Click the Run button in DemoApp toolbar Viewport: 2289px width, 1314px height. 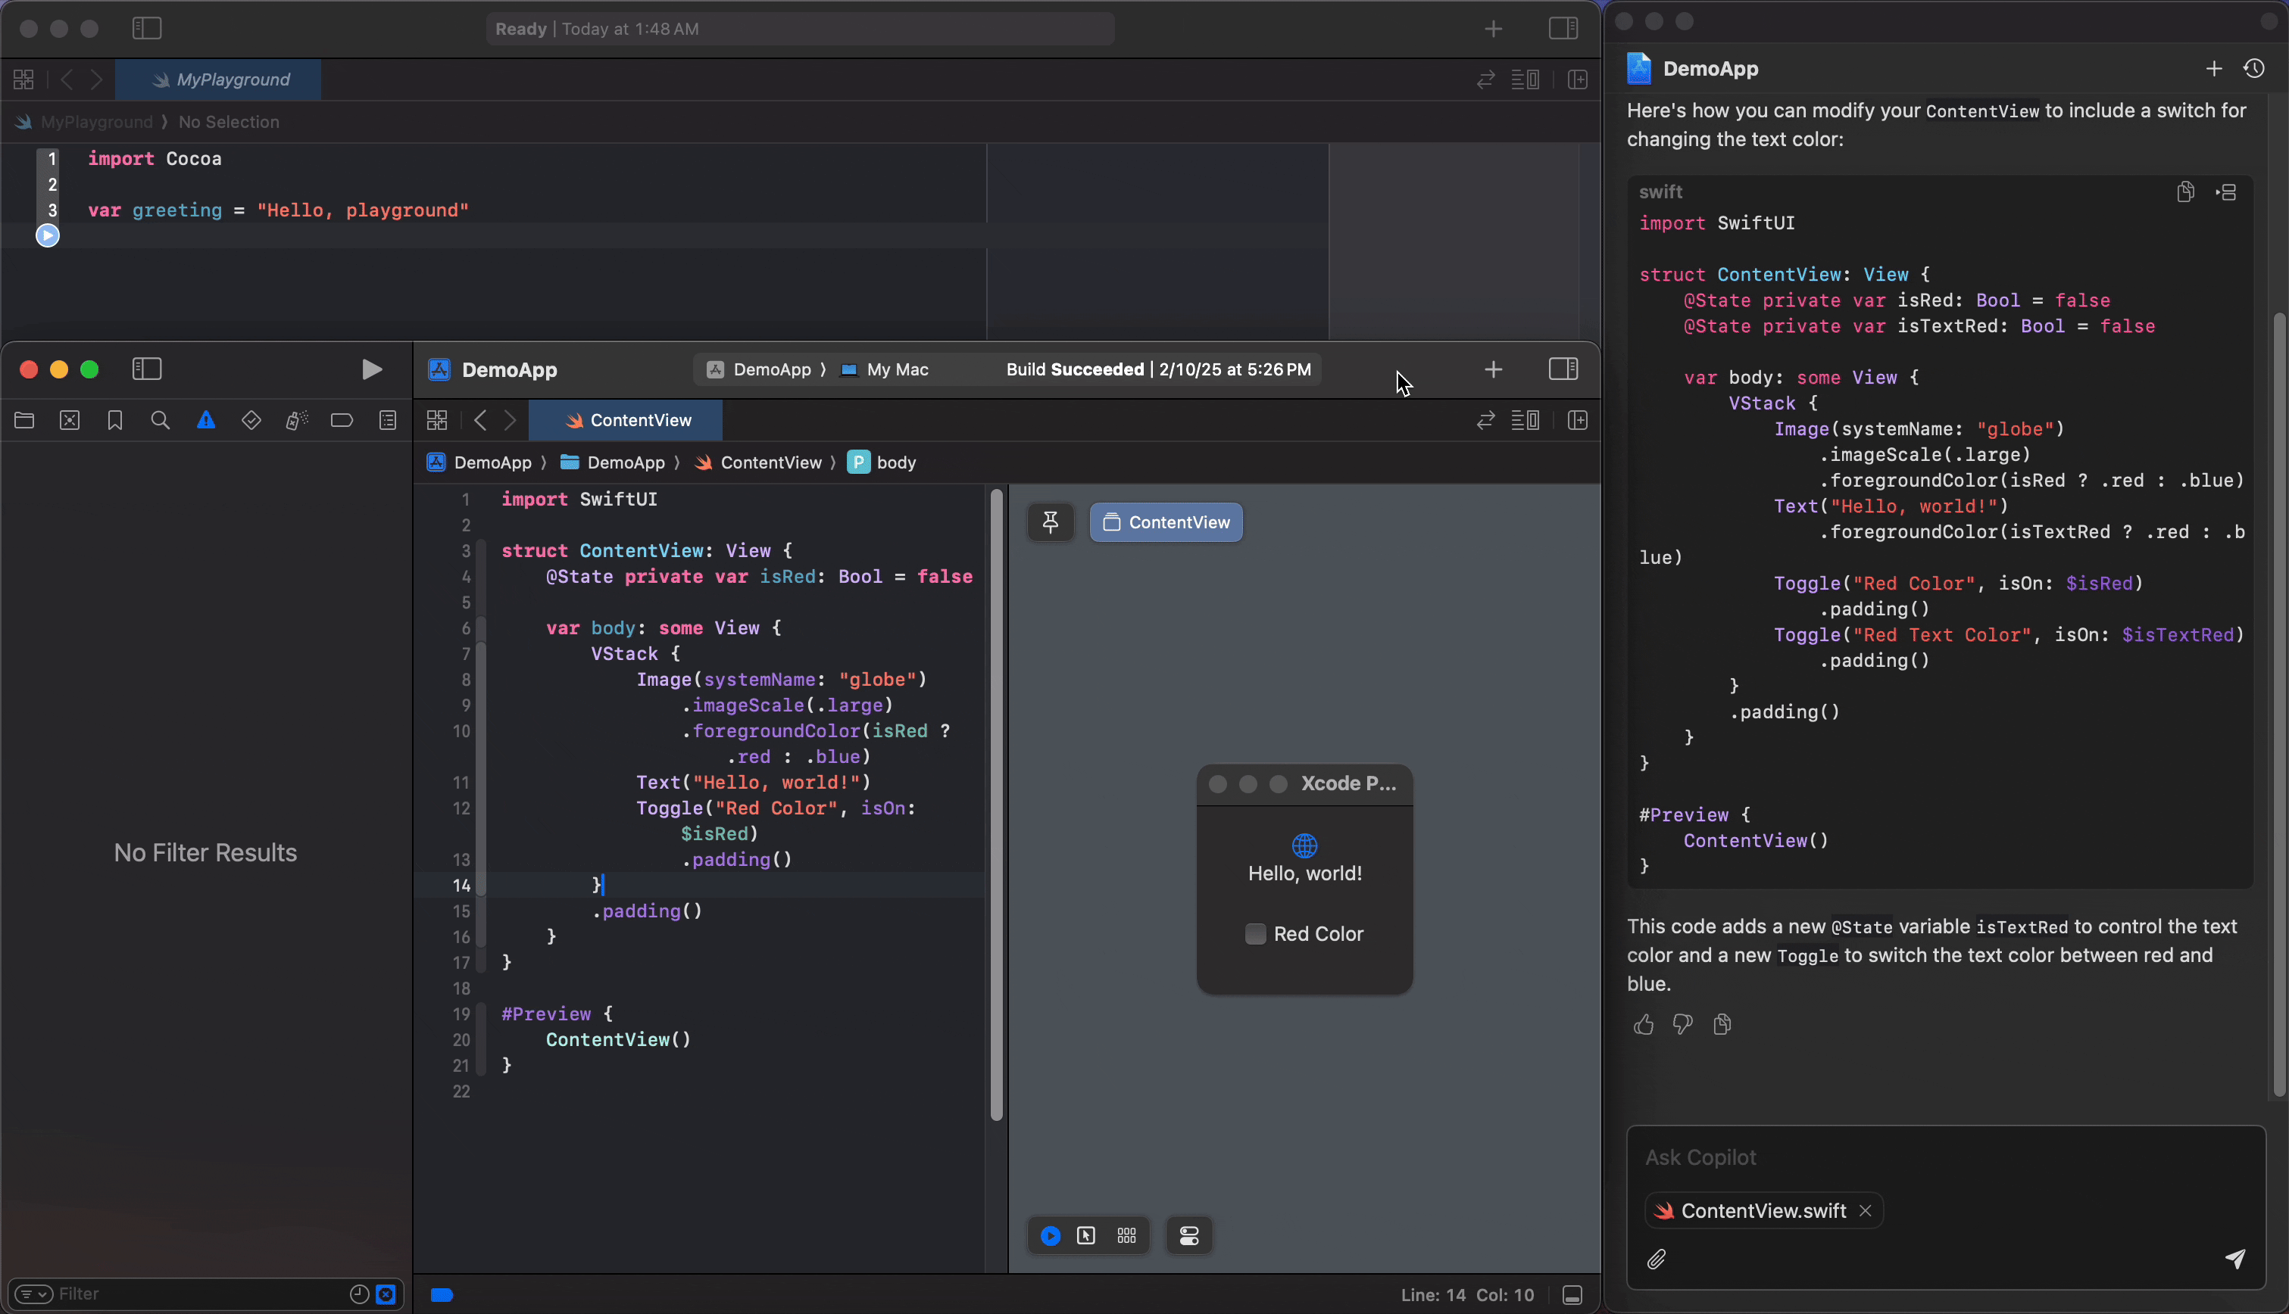(371, 369)
